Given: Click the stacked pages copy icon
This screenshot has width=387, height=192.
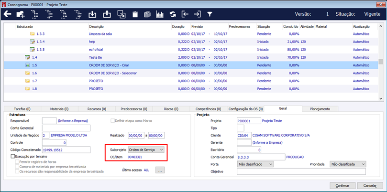Looking at the screenshot, I should coord(147,14).
